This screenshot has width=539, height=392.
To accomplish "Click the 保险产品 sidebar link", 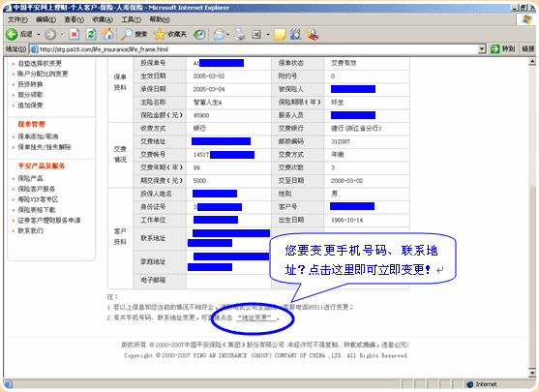I will click(30, 178).
